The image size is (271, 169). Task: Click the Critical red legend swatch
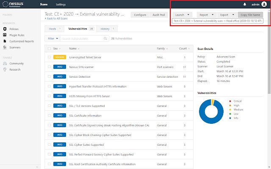coord(230,101)
